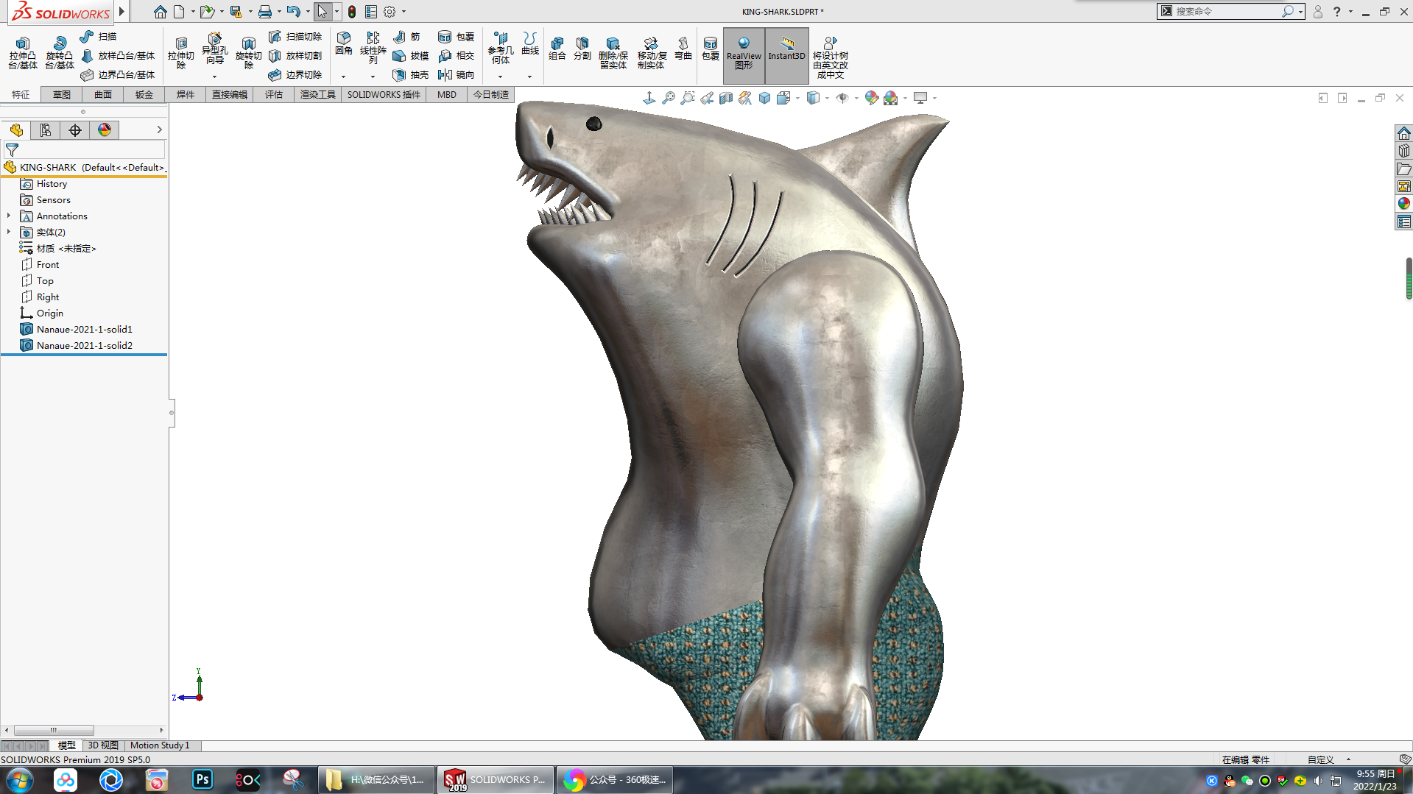Select the 圆角 fillet tool
This screenshot has width=1413, height=794.
(344, 43)
